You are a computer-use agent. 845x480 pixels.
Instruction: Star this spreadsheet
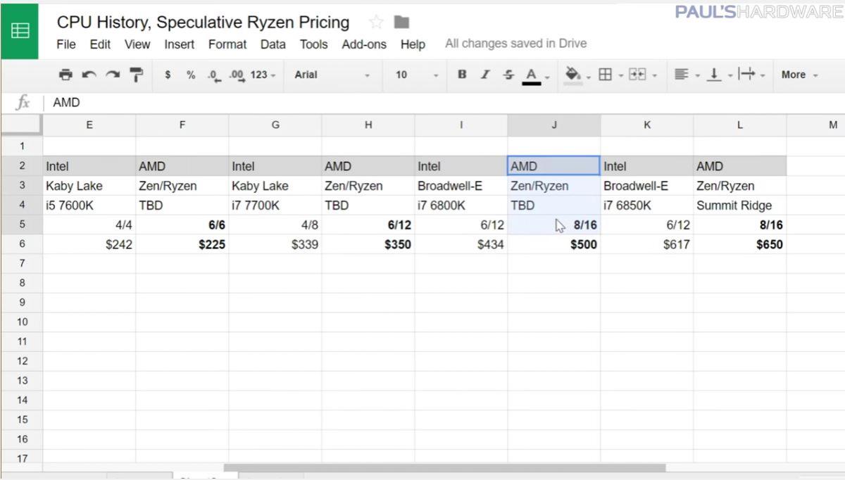click(376, 23)
